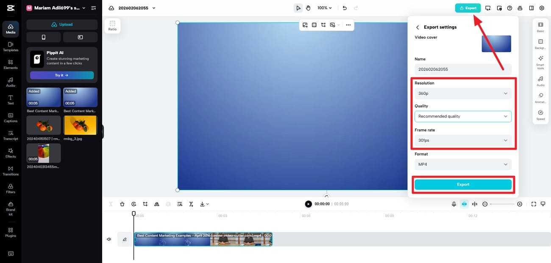Open the Frame rate 30fps dropdown
This screenshot has width=551, height=263.
463,140
